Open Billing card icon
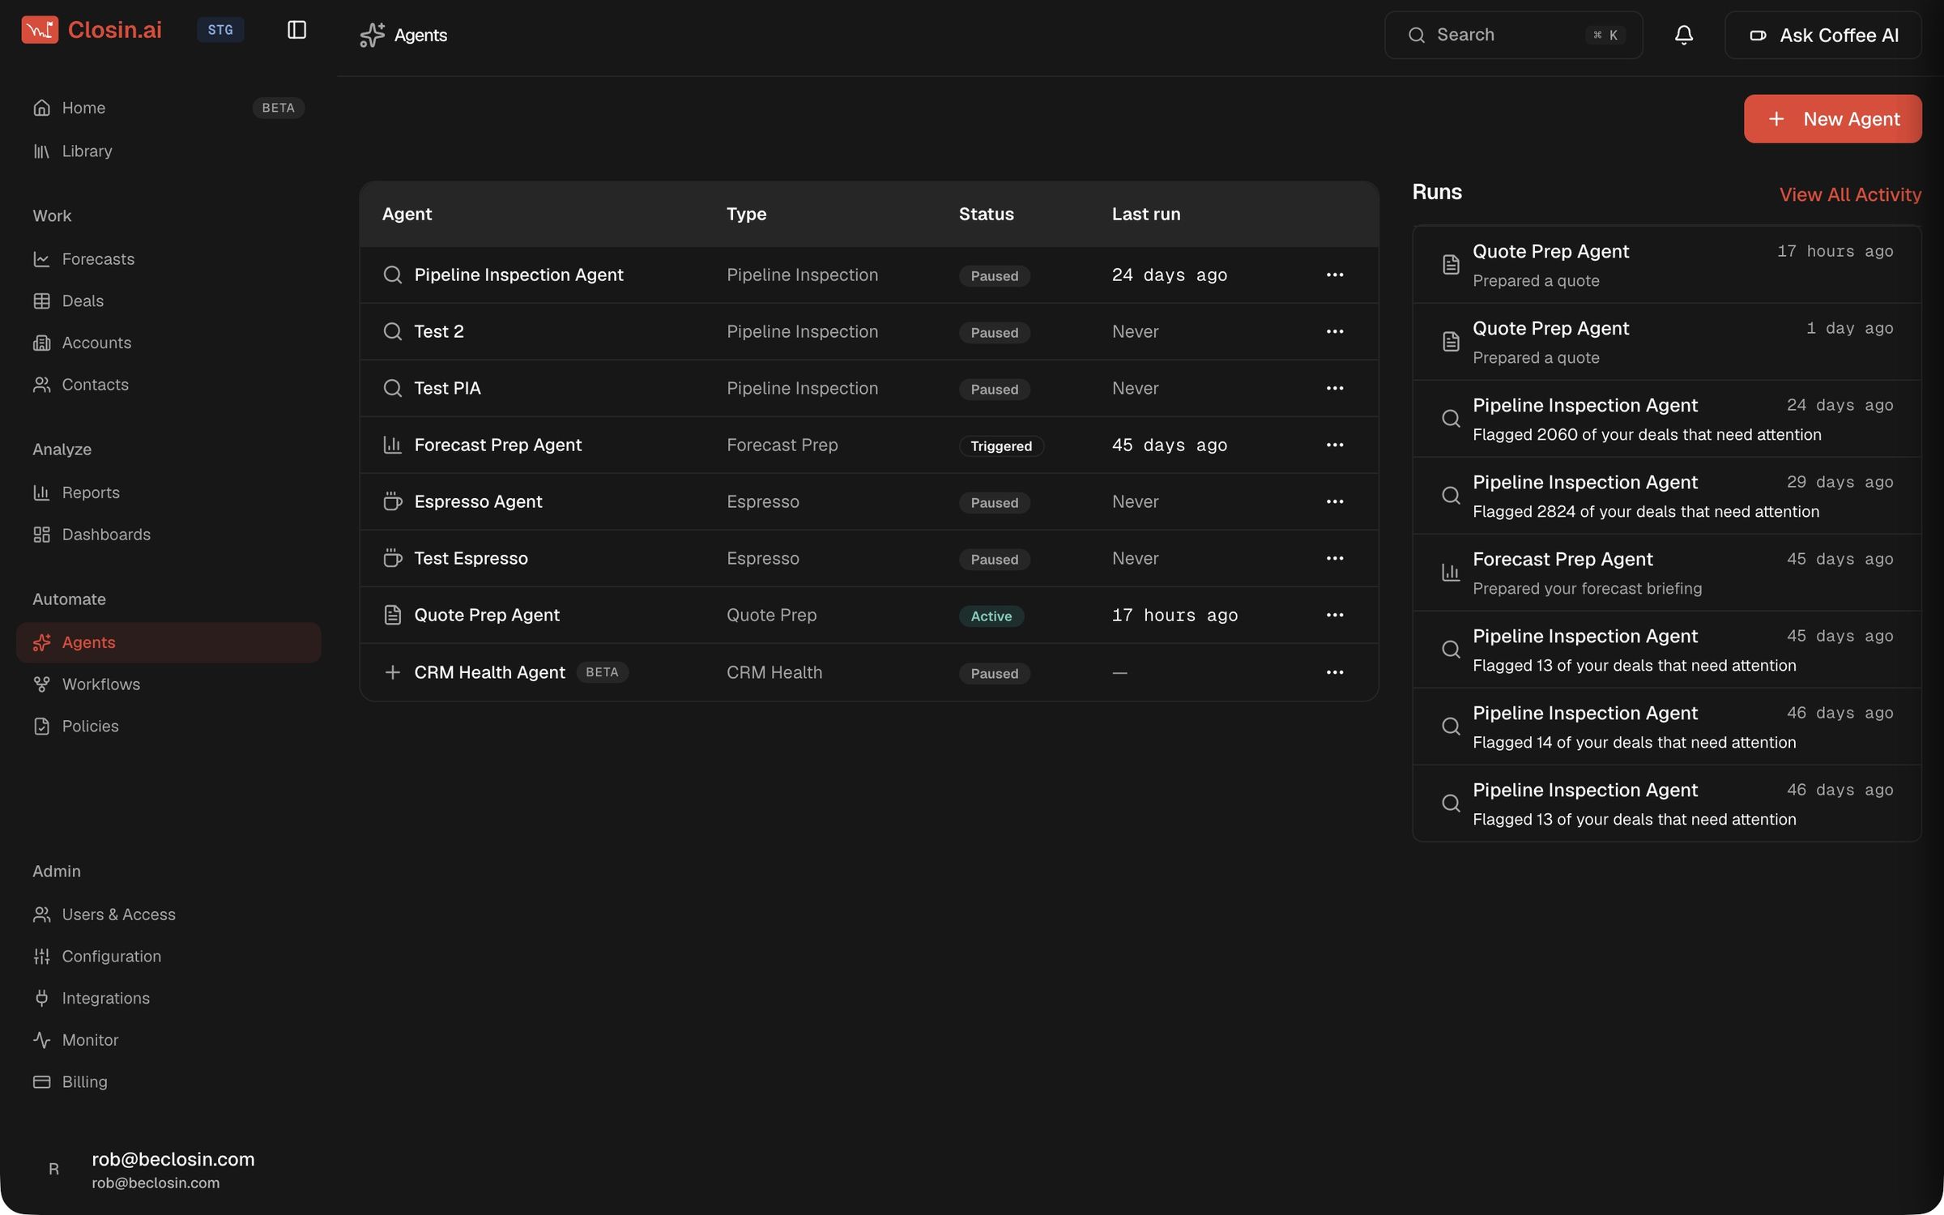 click(41, 1082)
